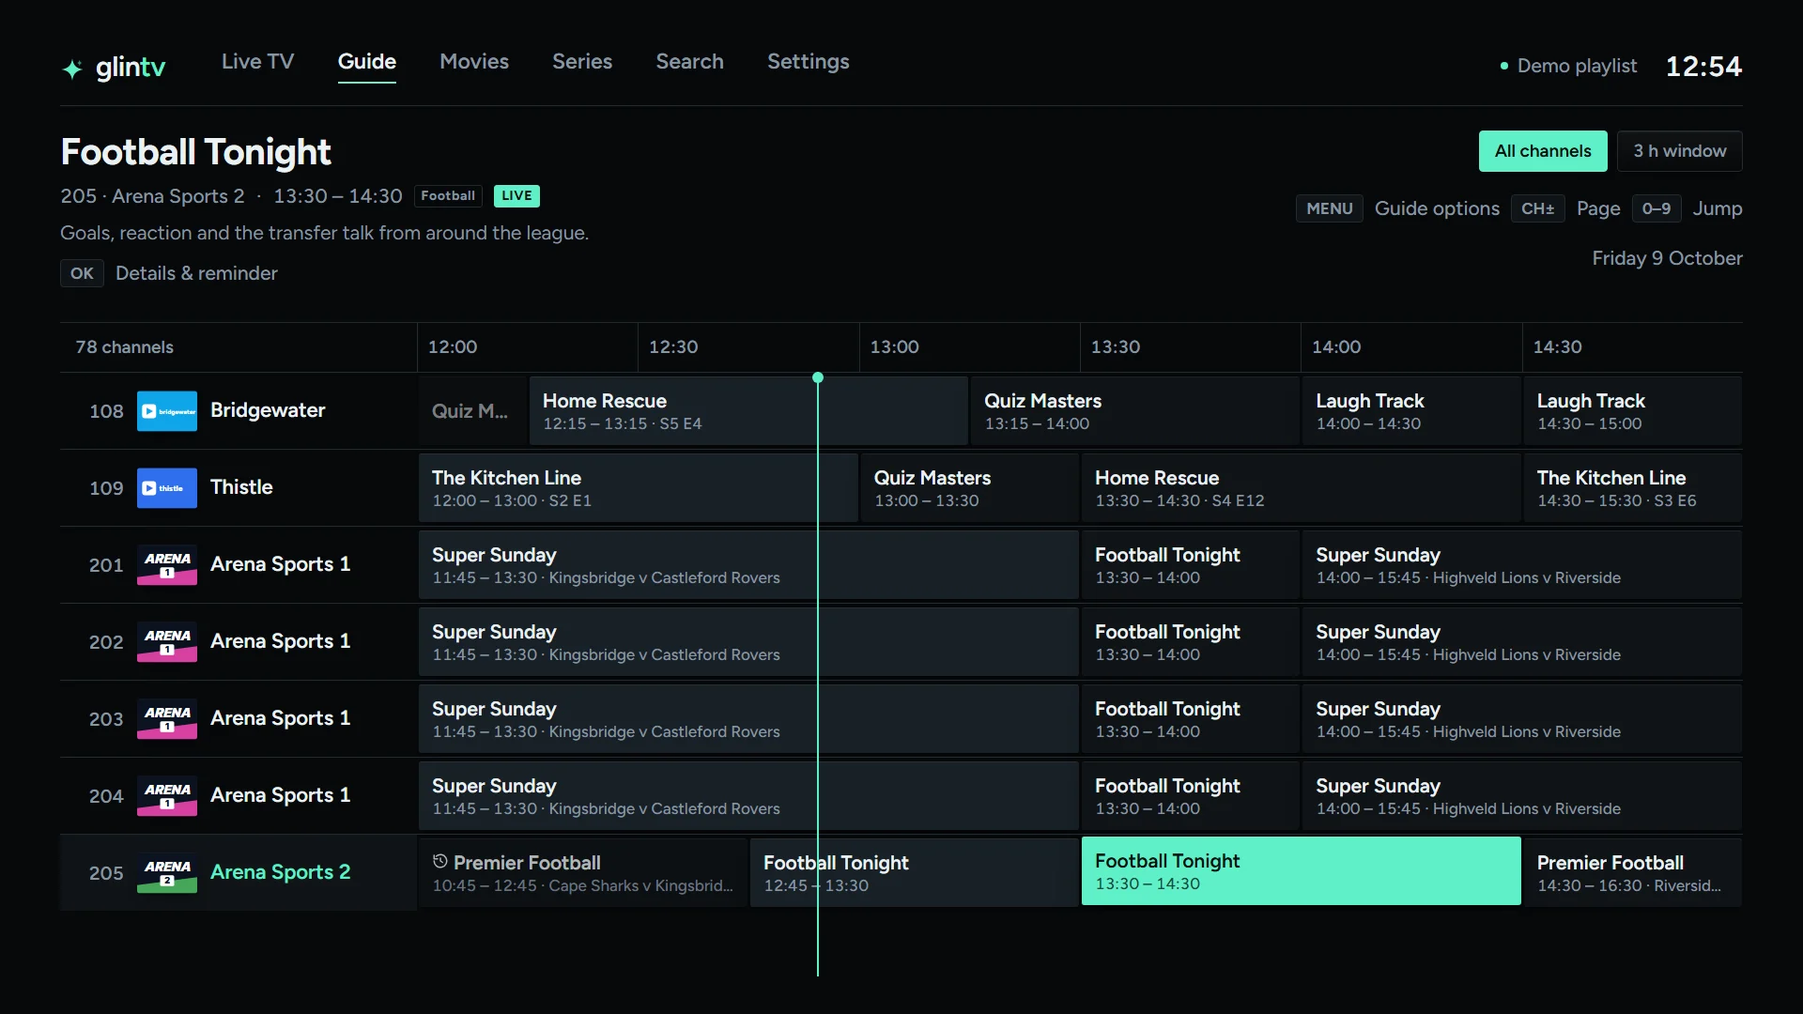
Task: Select Super Sunday 11:45 on channel 201
Action: click(x=748, y=565)
